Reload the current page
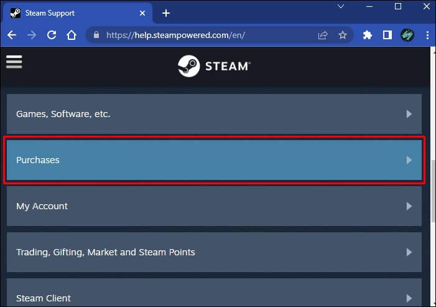The height and width of the screenshot is (307, 436). [x=52, y=35]
